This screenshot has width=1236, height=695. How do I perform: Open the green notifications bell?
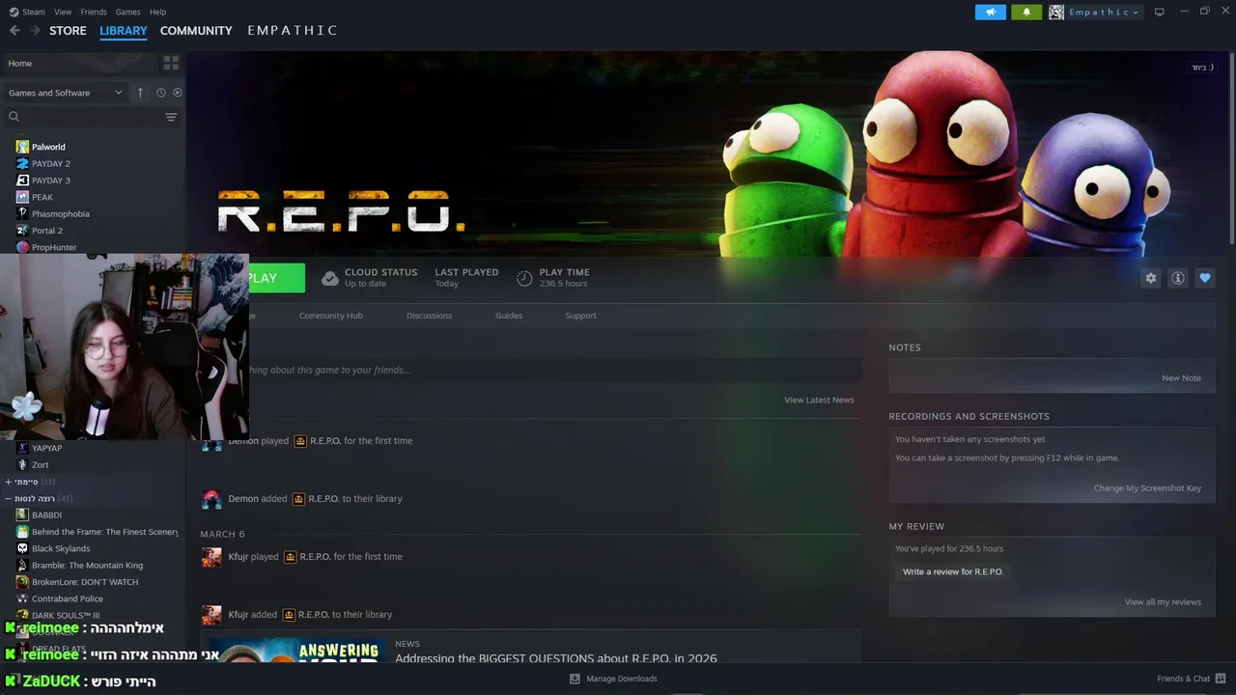(x=1026, y=12)
